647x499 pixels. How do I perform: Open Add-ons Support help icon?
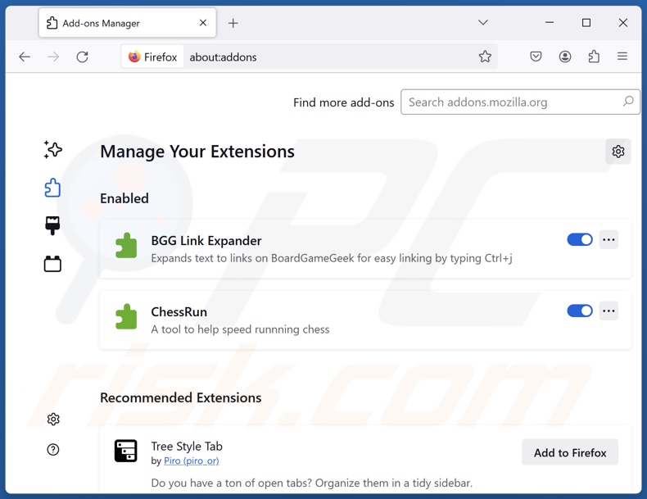pyautogui.click(x=53, y=450)
